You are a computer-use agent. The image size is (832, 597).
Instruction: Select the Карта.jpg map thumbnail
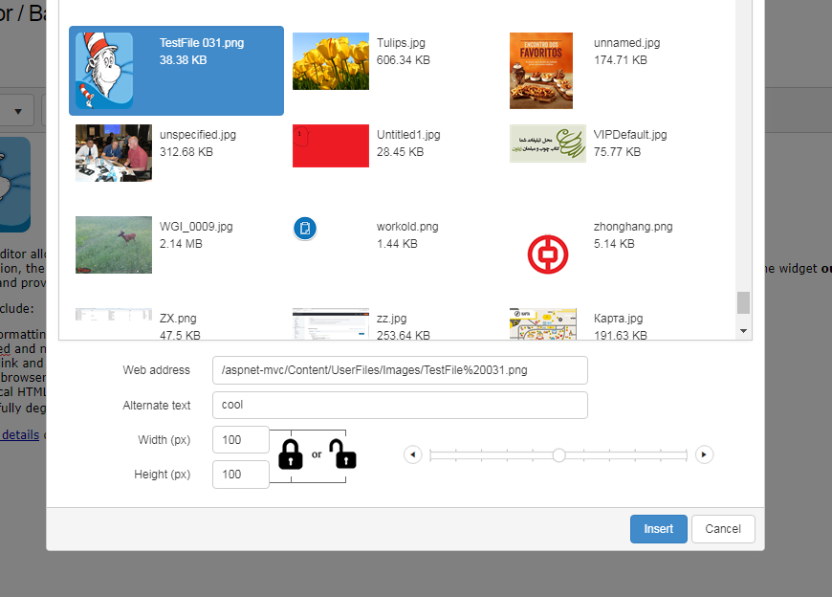click(x=543, y=323)
